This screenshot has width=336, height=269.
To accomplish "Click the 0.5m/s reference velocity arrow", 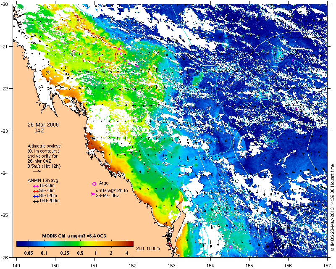I will (37, 171).
